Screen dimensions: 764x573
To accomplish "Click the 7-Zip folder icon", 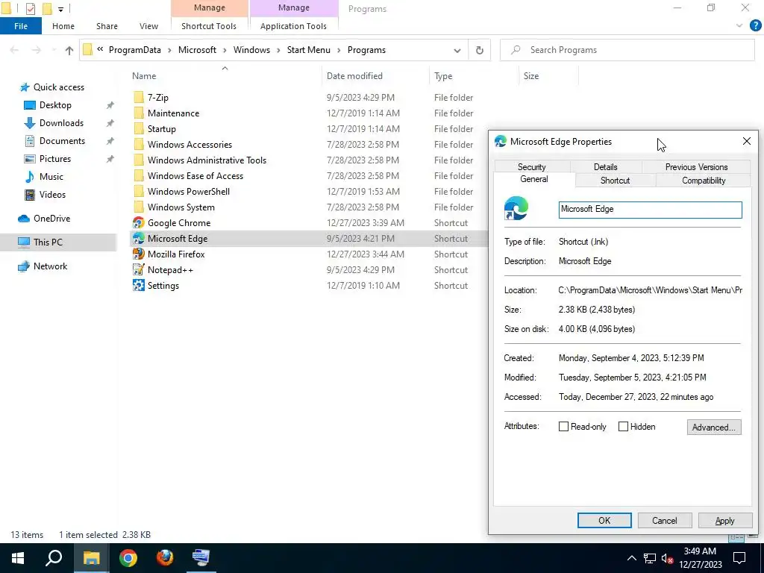I will pos(138,97).
